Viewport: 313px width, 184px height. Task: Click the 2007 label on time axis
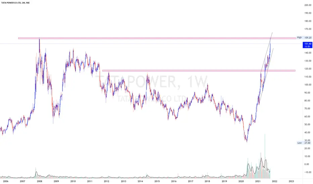coord(23,181)
